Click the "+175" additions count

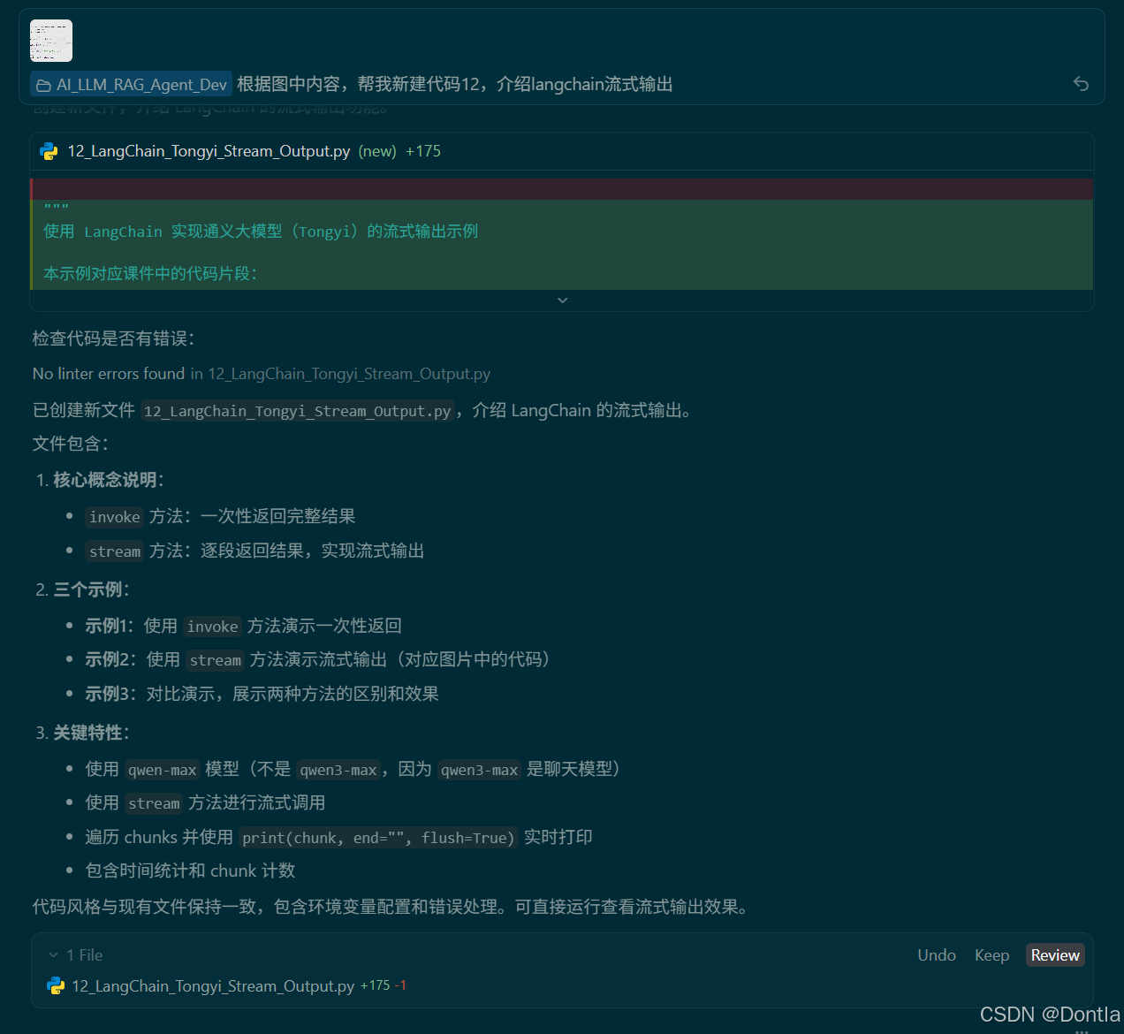tap(422, 151)
